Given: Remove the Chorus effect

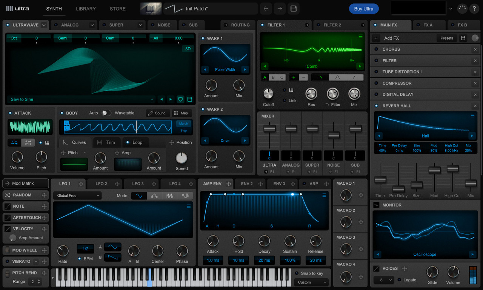Looking at the screenshot, I should pyautogui.click(x=475, y=49).
